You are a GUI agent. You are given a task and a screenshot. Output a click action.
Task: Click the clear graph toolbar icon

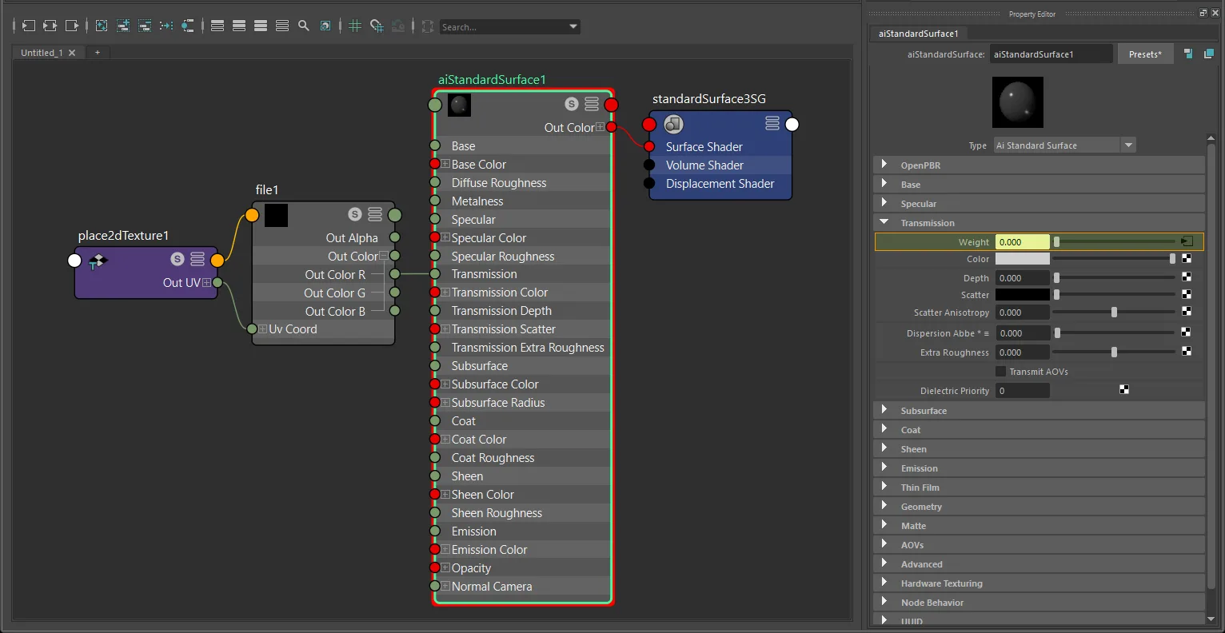point(102,26)
